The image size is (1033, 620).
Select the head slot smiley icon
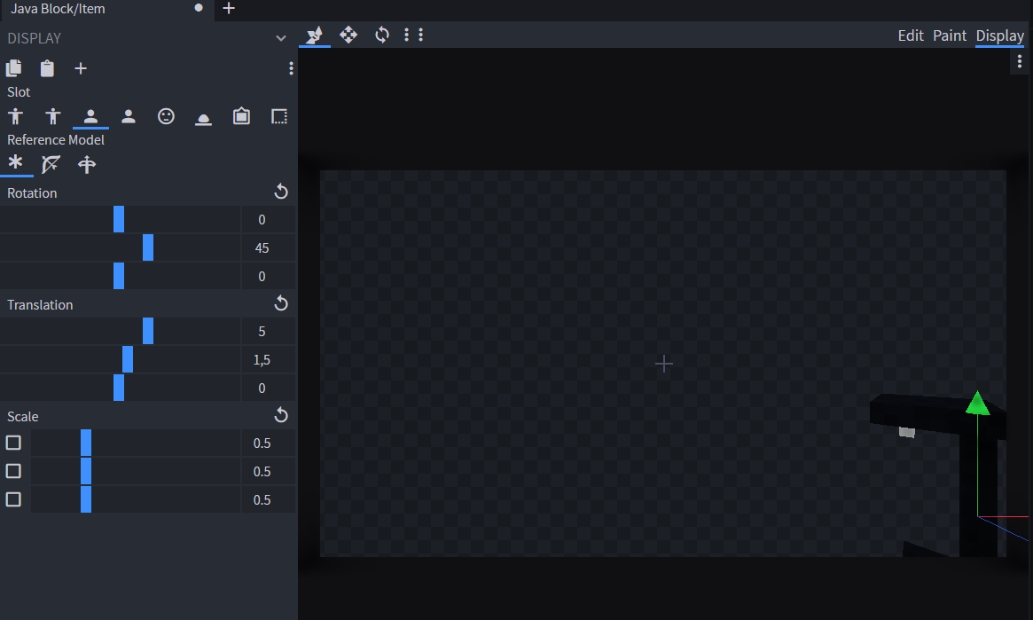(x=166, y=116)
